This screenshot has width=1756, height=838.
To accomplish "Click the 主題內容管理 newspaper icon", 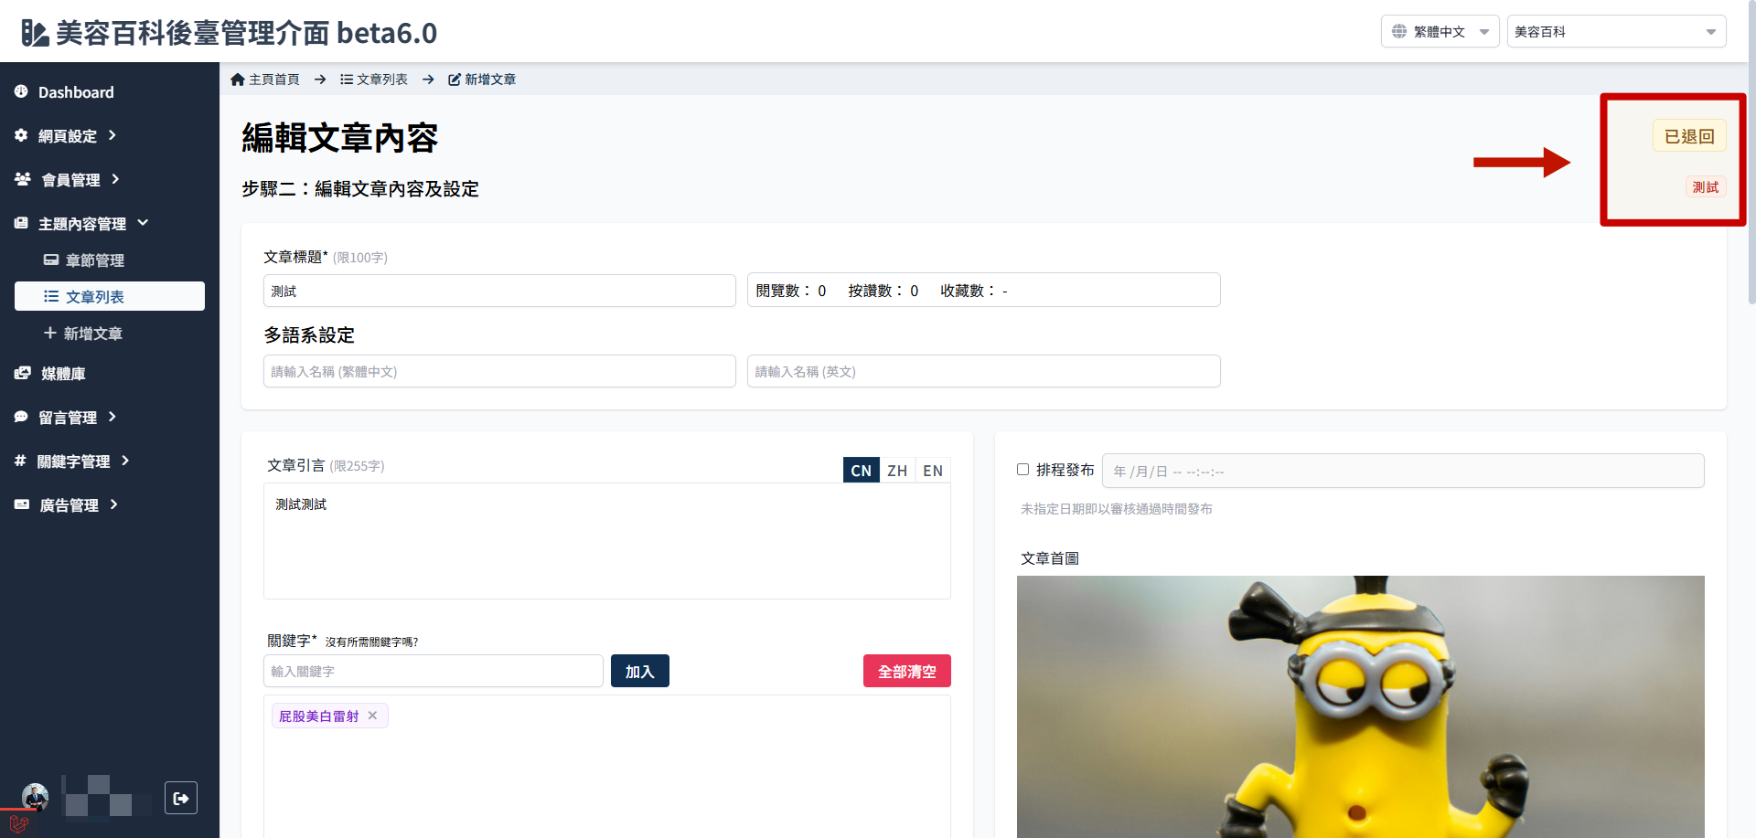I will pos(21,223).
